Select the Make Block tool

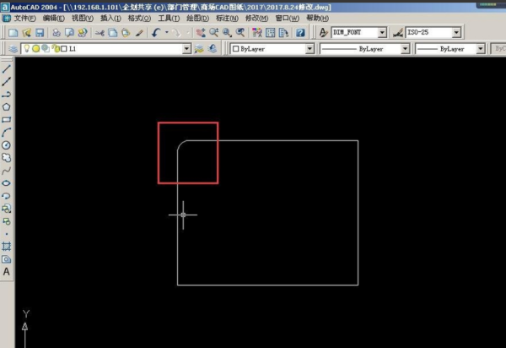[x=7, y=221]
